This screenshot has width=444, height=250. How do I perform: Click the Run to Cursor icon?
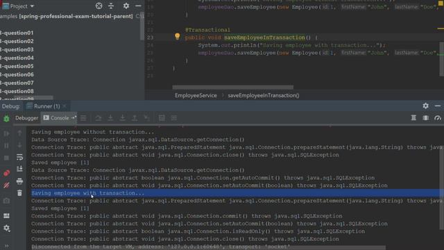146,118
